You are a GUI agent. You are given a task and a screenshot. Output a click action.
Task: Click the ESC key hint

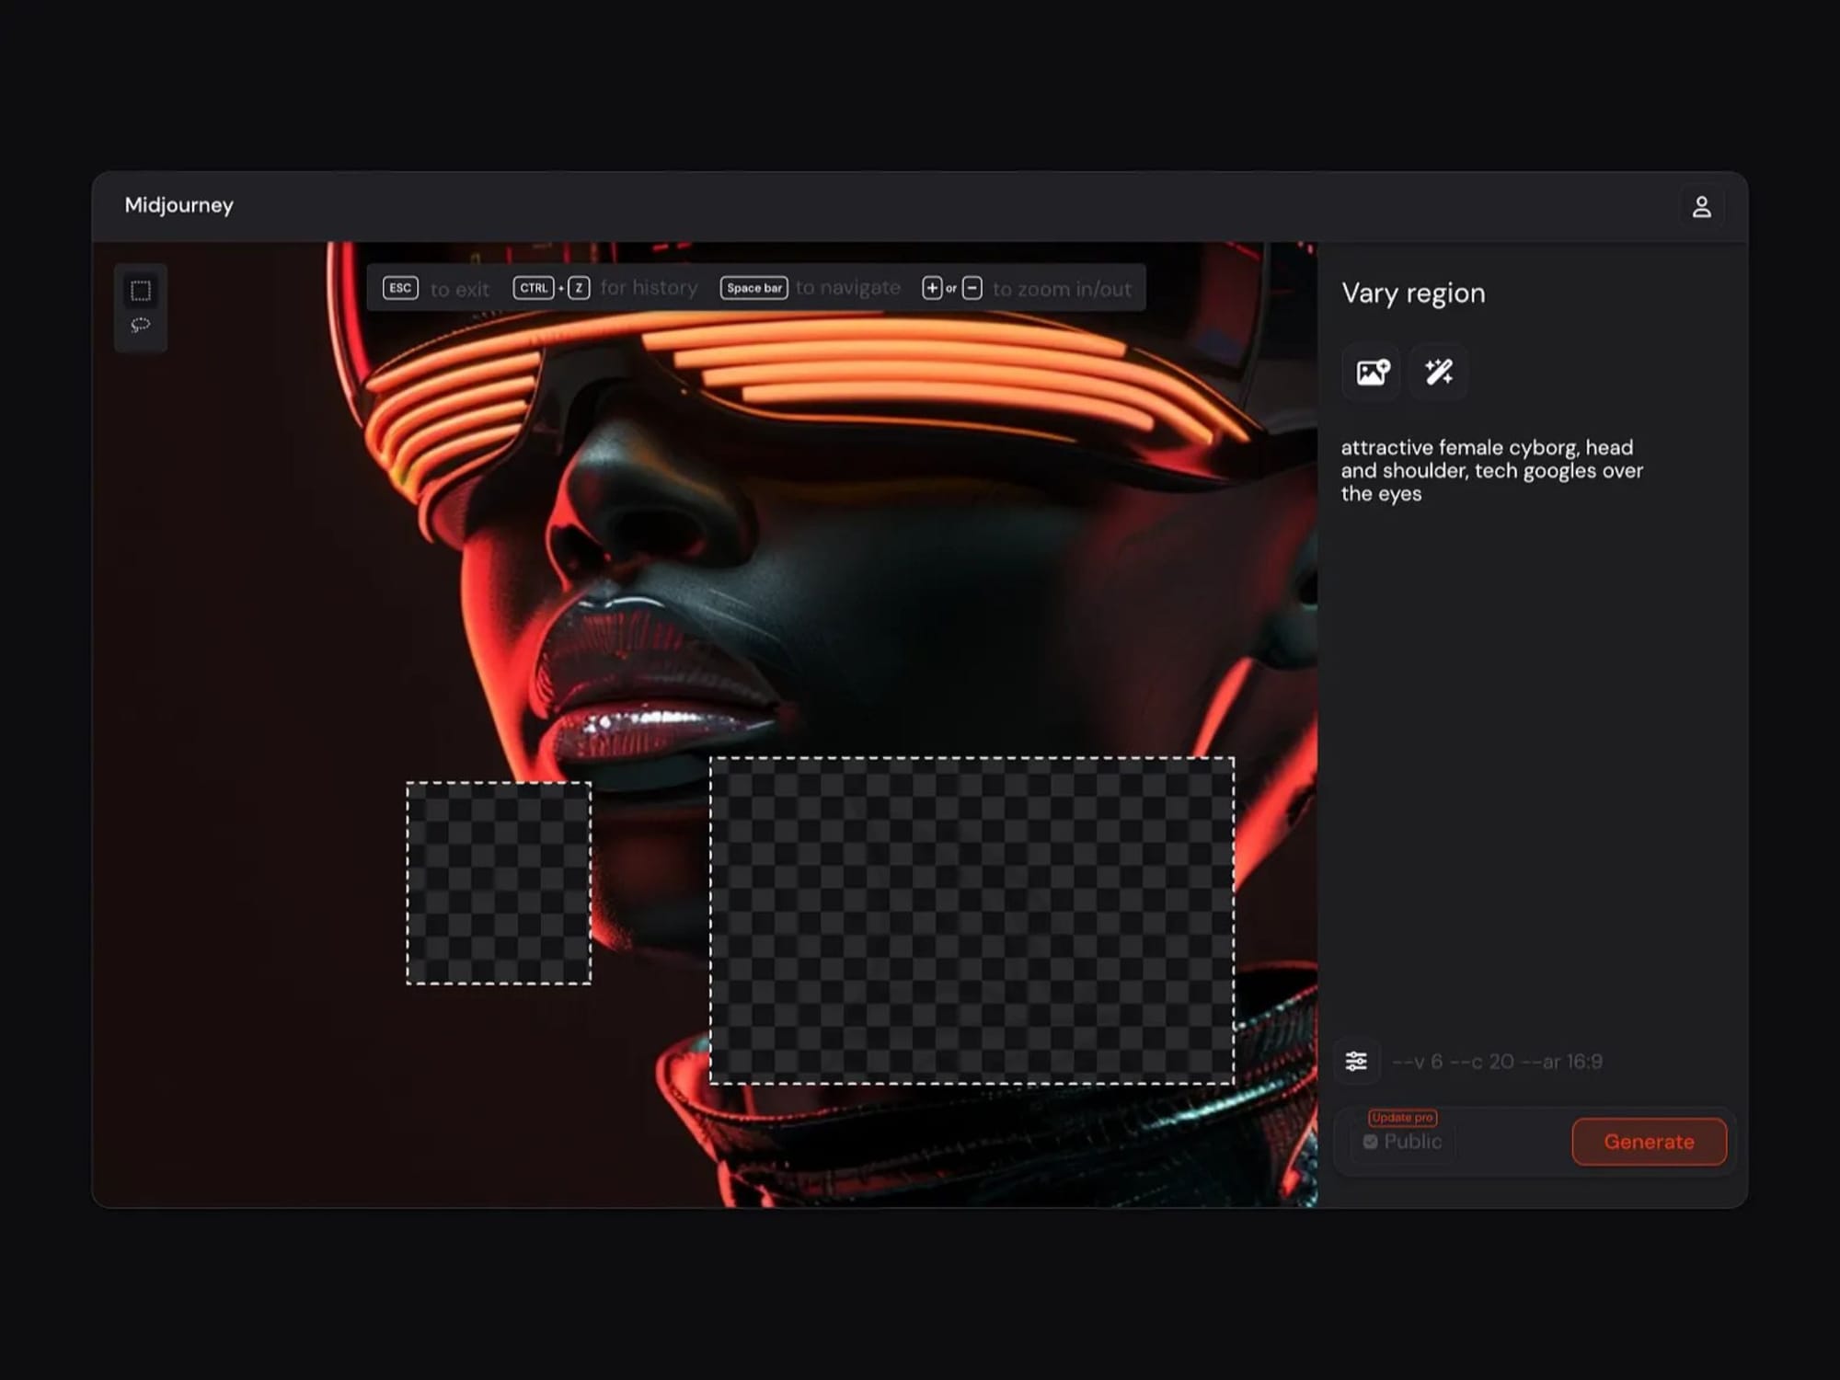point(400,288)
